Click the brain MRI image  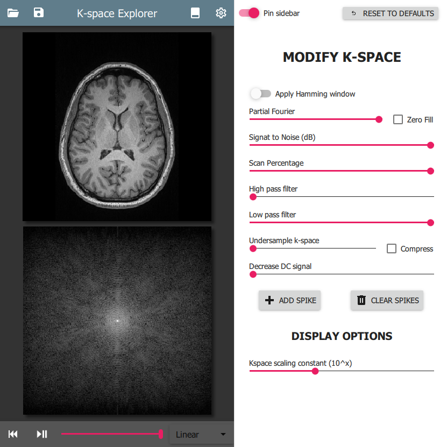click(117, 126)
